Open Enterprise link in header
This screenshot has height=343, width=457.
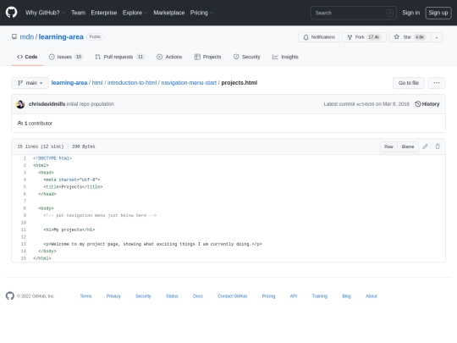[104, 13]
